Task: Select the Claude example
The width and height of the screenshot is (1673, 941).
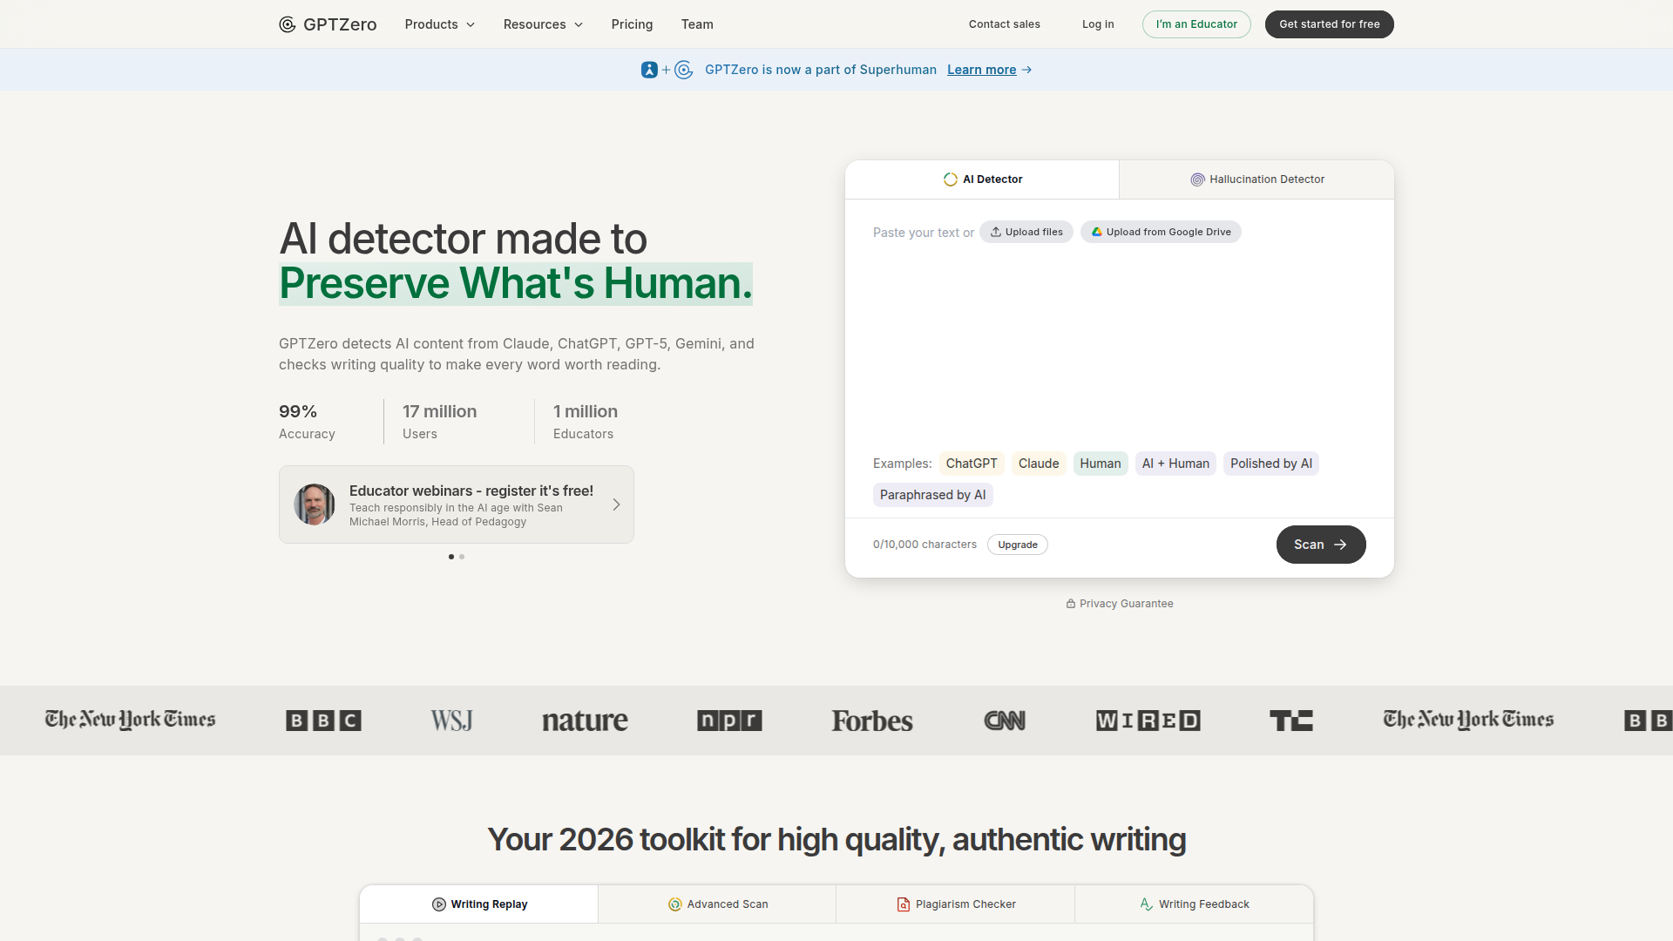Action: tap(1039, 464)
